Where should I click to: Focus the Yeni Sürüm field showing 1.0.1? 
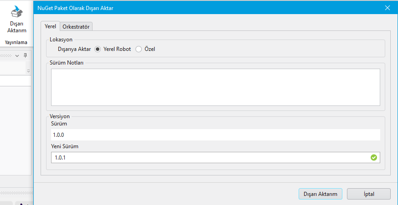(x=210, y=157)
